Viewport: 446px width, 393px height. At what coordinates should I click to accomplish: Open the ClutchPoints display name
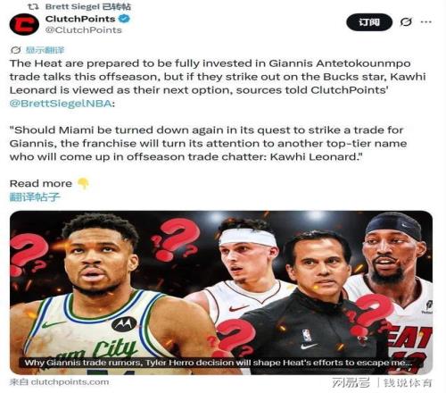coord(80,19)
